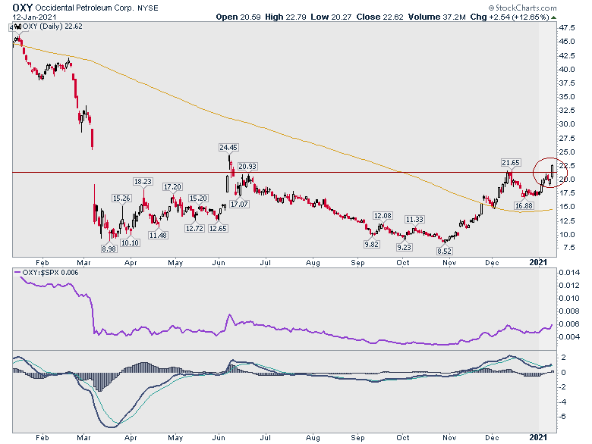Click the OXY:$SPX 0.006 relative strength legend
Viewport: 592px width, 444px height.
[x=46, y=273]
